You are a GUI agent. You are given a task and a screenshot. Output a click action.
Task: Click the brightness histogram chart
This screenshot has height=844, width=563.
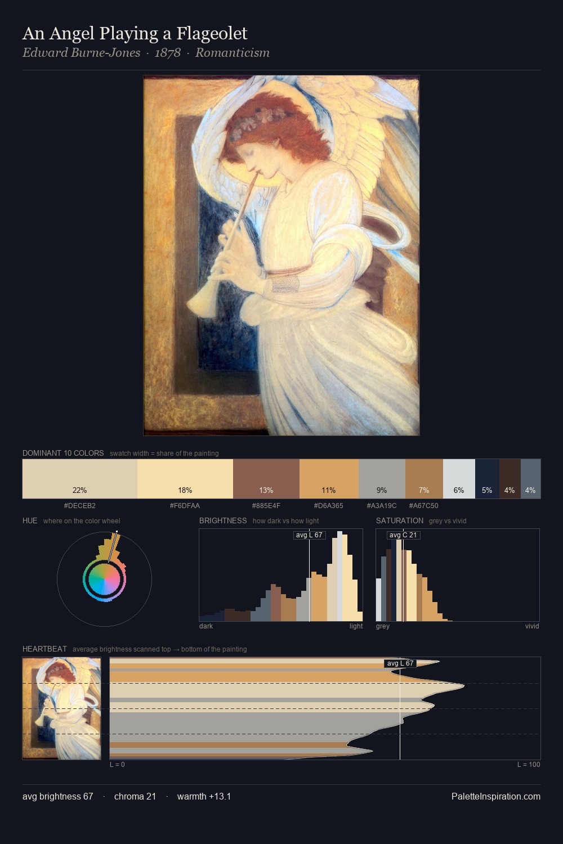[x=281, y=575]
